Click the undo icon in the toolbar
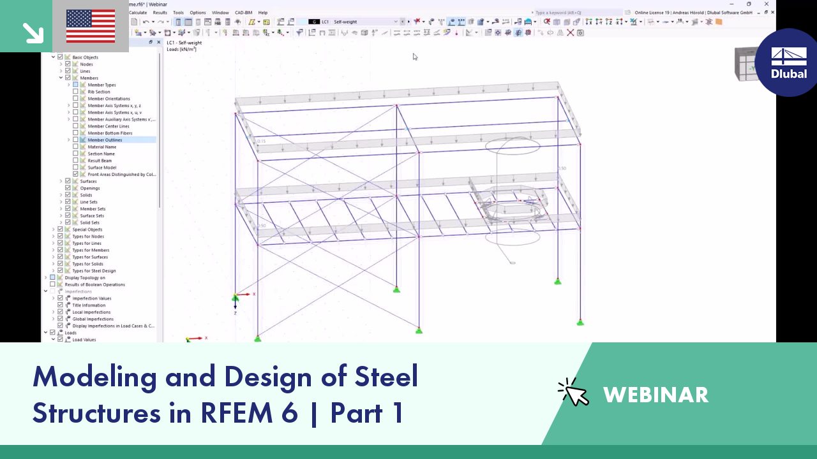This screenshot has width=817, height=459. [x=146, y=21]
